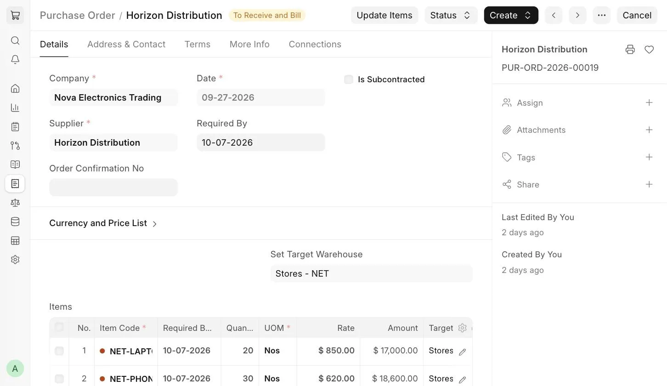
Task: Click Order Confirmation No input field
Action: tap(113, 187)
